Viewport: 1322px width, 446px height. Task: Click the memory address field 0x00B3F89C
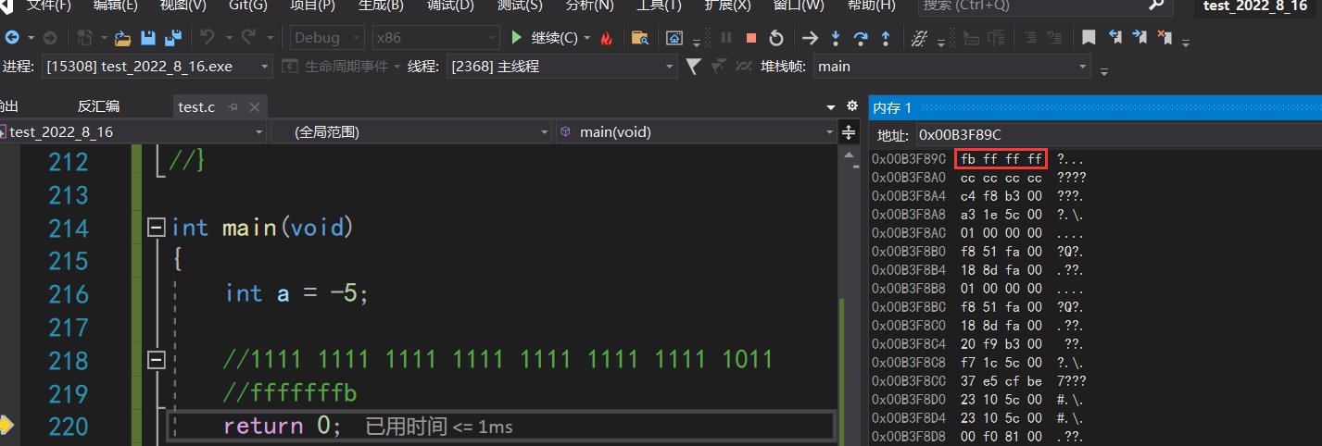point(1118,134)
